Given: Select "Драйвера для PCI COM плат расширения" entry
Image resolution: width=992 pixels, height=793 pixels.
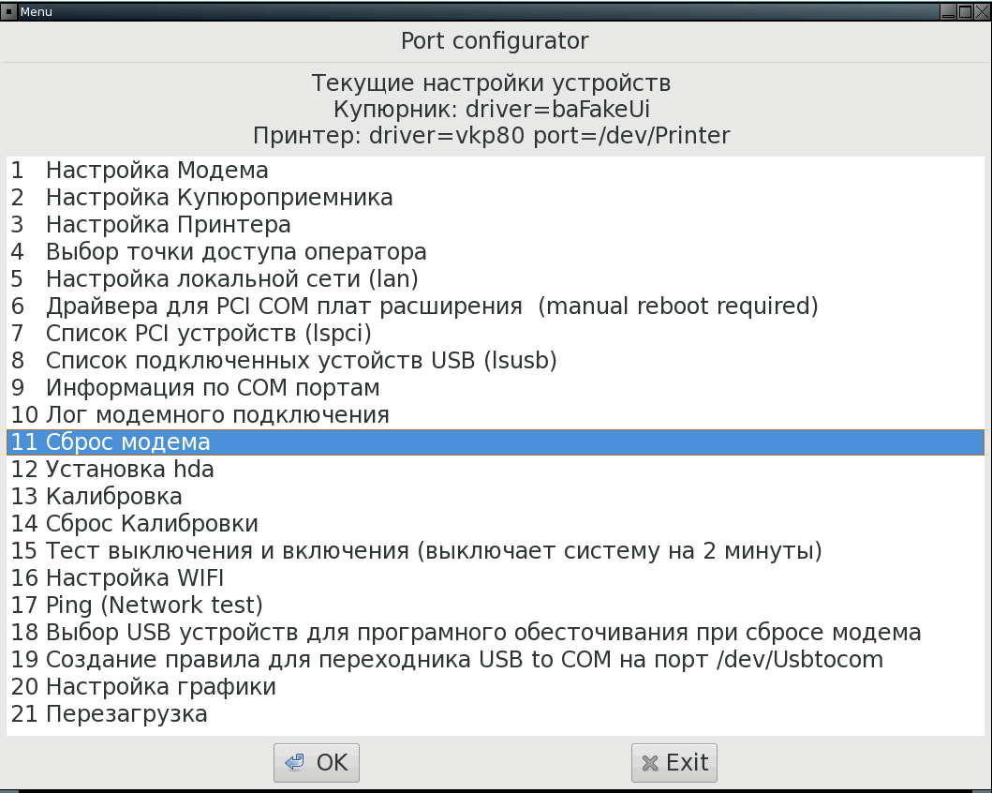Looking at the screenshot, I should [283, 307].
